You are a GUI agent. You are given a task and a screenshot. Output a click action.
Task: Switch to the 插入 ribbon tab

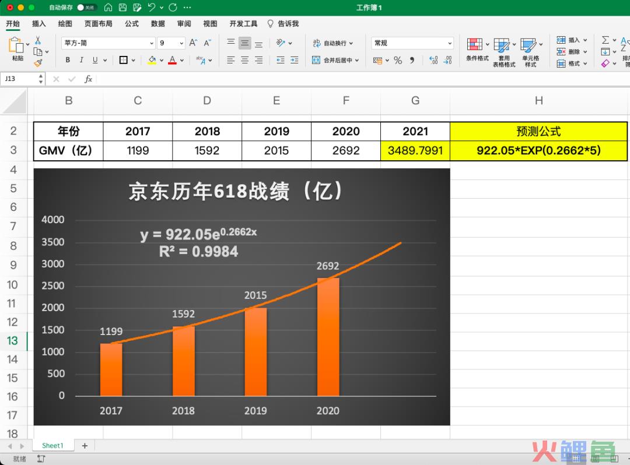tap(39, 24)
